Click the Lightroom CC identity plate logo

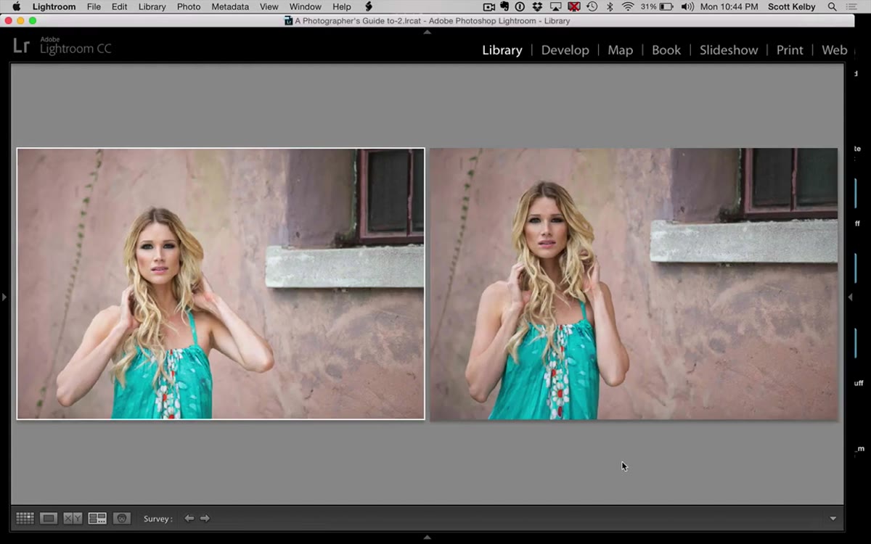click(62, 46)
